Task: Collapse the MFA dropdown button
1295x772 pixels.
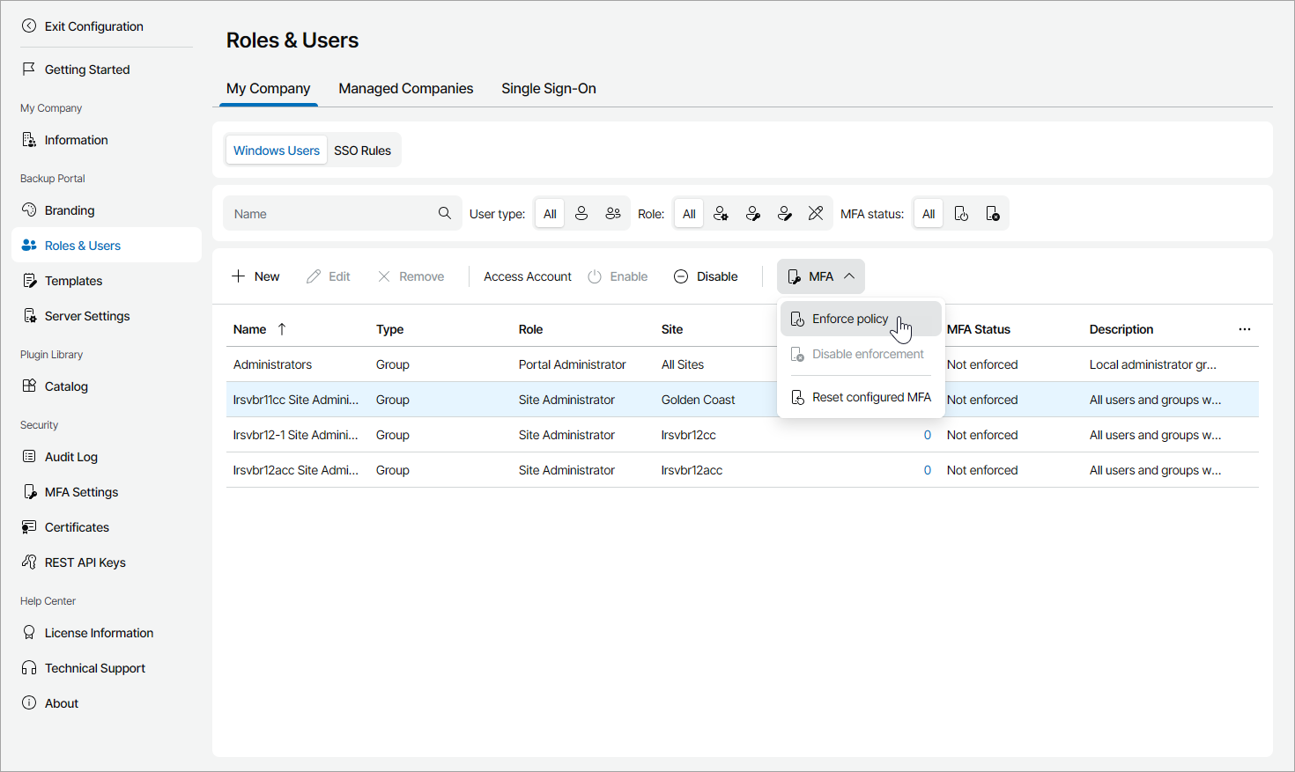Action: (x=821, y=276)
